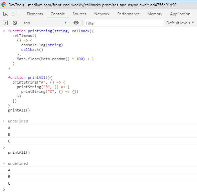This screenshot has height=195, width=197.
Task: Switch to the Application tab
Action: (180, 14)
